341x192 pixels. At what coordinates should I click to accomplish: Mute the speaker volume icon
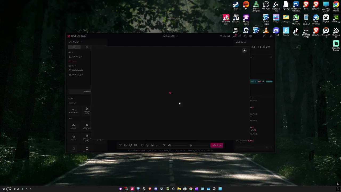[x=169, y=145]
